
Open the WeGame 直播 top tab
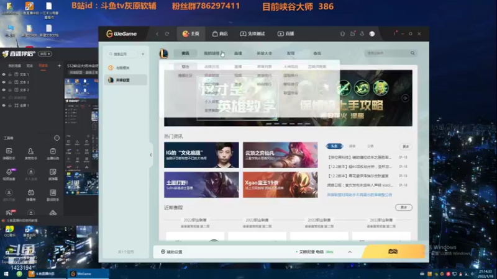click(286, 33)
